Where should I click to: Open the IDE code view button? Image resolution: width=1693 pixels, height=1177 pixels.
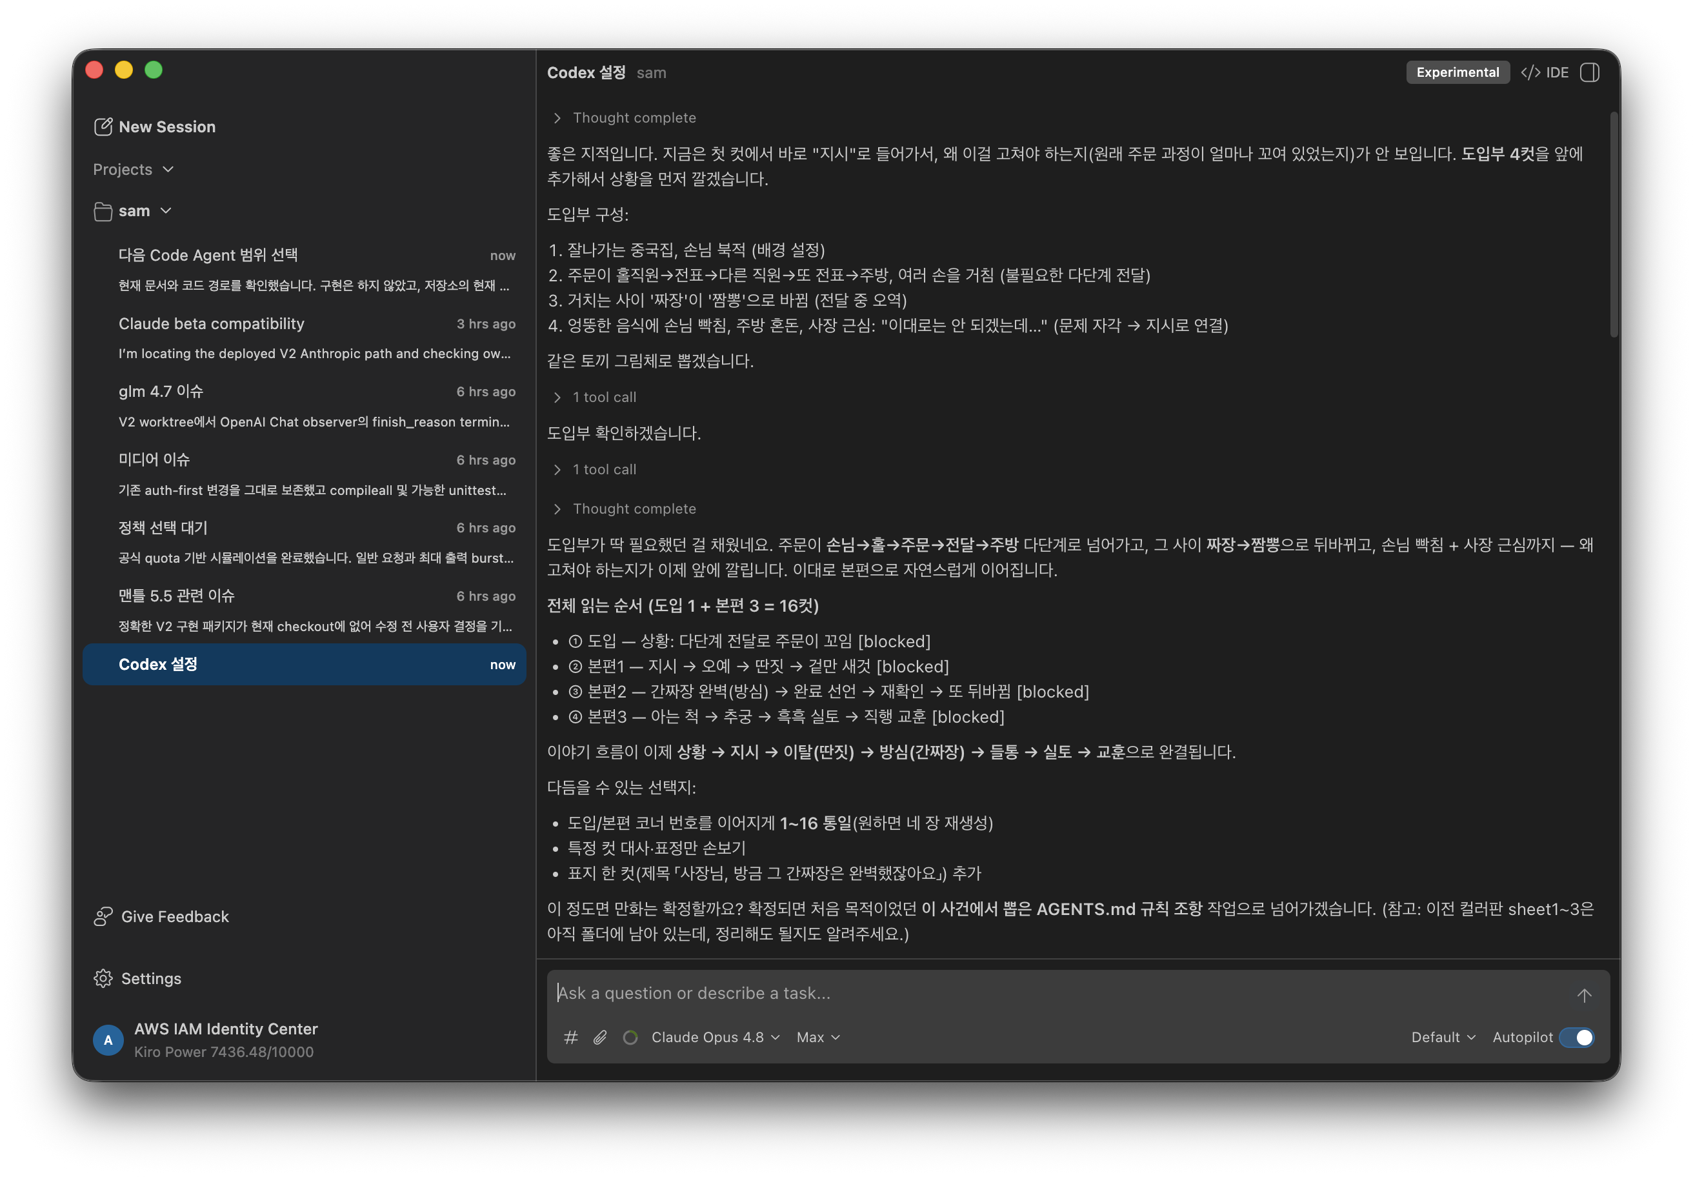coord(1545,72)
